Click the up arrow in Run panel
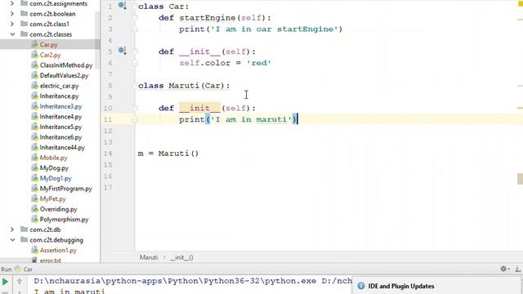 [20, 282]
